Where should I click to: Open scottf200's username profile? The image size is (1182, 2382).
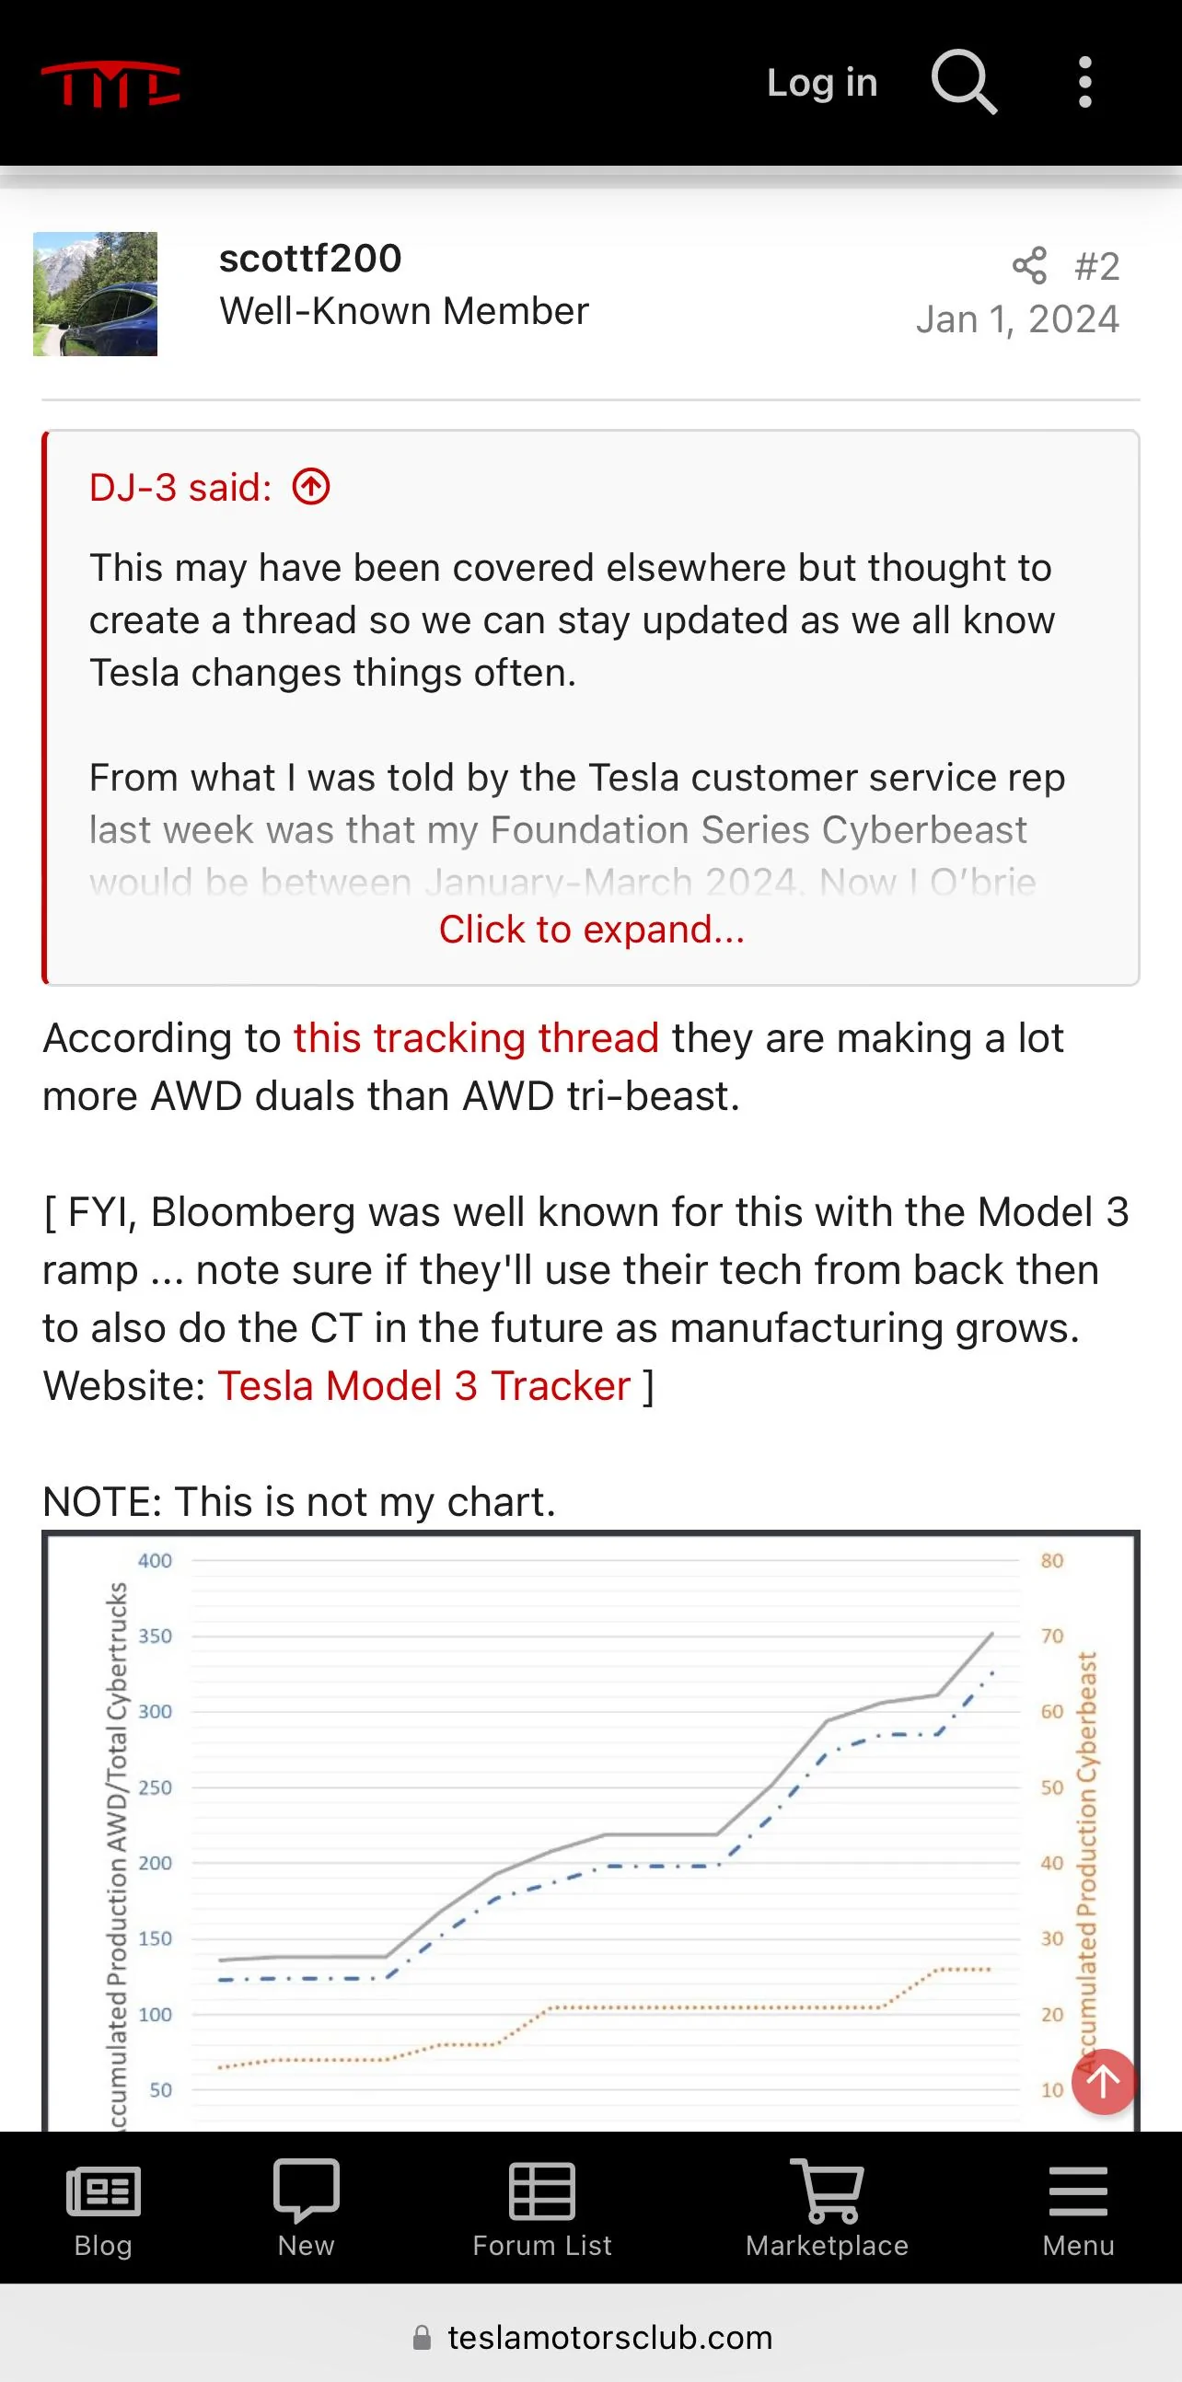(310, 259)
